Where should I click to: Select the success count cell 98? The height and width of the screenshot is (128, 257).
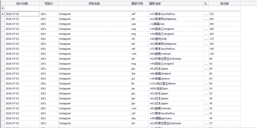pyautogui.click(x=225, y=59)
